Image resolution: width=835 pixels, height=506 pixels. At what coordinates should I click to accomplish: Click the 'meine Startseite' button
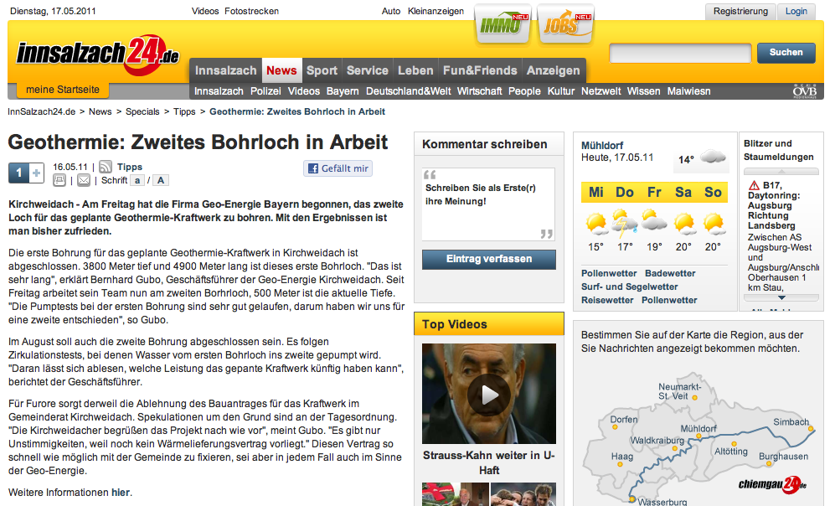coord(63,90)
